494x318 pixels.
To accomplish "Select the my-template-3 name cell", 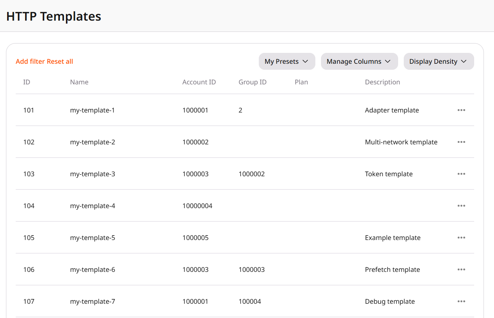I will point(93,174).
